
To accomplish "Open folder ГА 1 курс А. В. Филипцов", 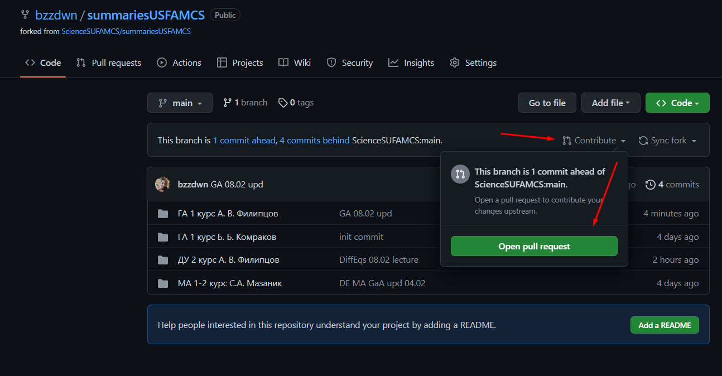I will (x=228, y=214).
